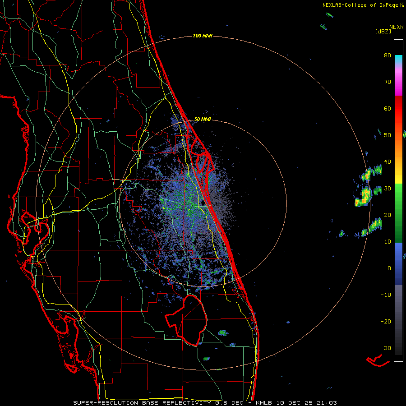Click the green band of the color bar

[x=398, y=213]
